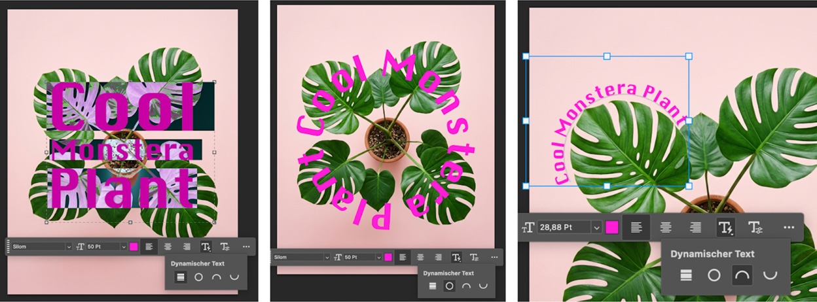Open the three-dots menu in the circular-text image's toolbar
Image resolution: width=817 pixels, height=302 pixels.
pyautogui.click(x=494, y=257)
